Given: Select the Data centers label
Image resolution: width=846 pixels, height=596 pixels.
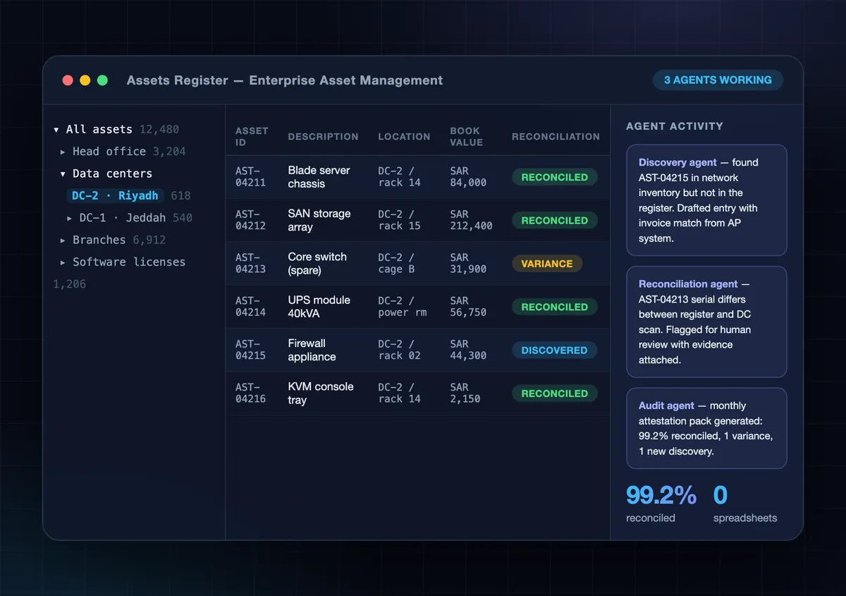Looking at the screenshot, I should pos(112,174).
